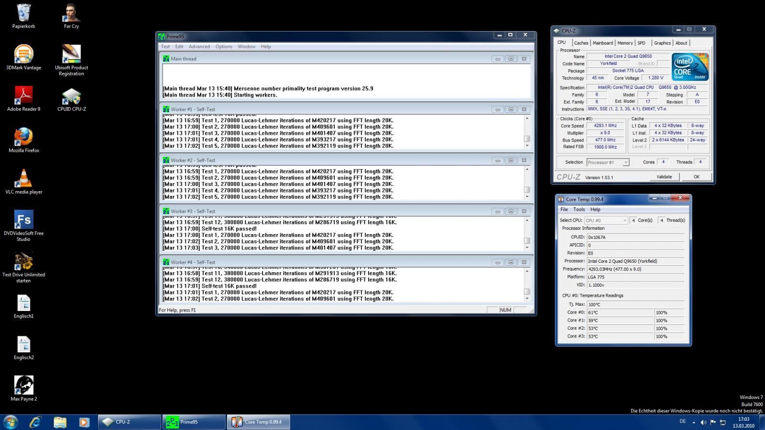Open the Help menu in Prime95
765x430 pixels.
point(266,46)
